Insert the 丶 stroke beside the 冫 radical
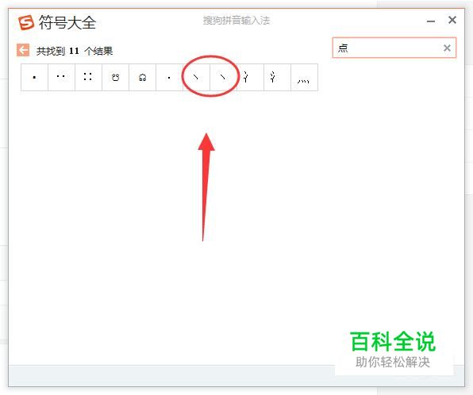Viewport: 473px width, 395px height. [x=223, y=77]
